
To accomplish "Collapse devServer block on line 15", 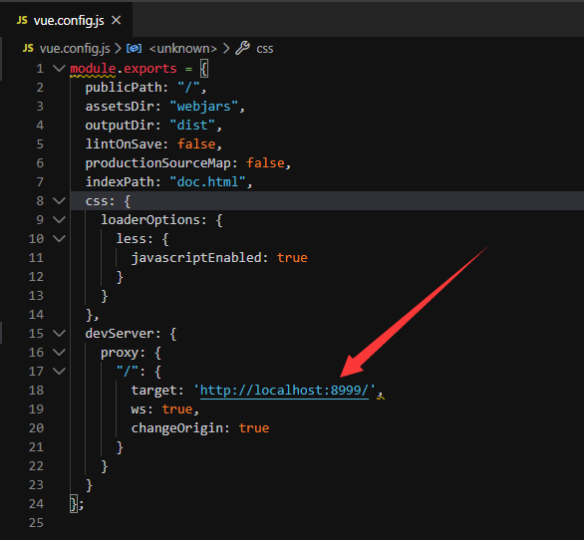I will pos(59,334).
